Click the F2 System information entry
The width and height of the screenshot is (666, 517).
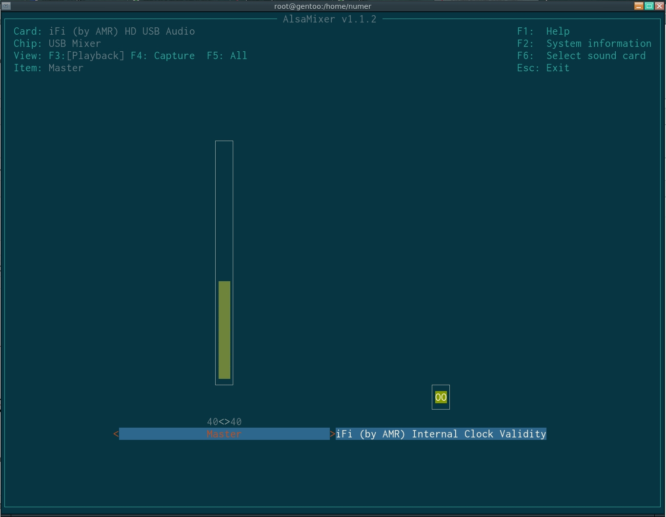(584, 43)
